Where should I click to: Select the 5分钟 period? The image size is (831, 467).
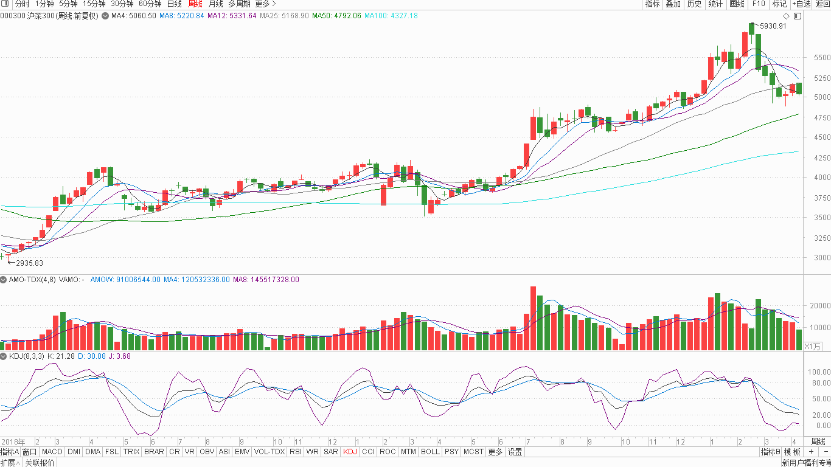coord(69,4)
